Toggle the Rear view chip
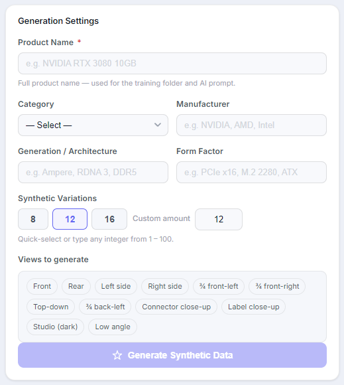 click(x=76, y=286)
